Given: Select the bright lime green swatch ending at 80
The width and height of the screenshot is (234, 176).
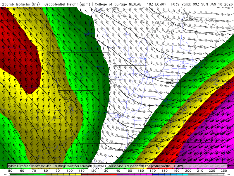Looking at the screenshot, I should (x=43, y=175).
